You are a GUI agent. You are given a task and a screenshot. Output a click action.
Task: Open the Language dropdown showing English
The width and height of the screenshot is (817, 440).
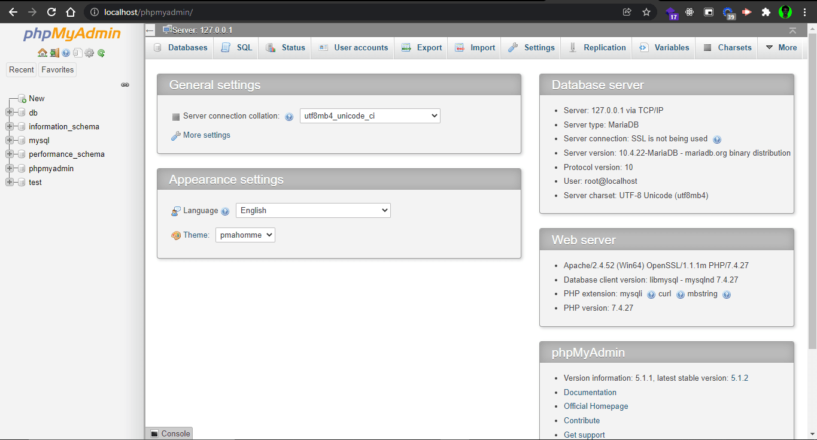[313, 211]
